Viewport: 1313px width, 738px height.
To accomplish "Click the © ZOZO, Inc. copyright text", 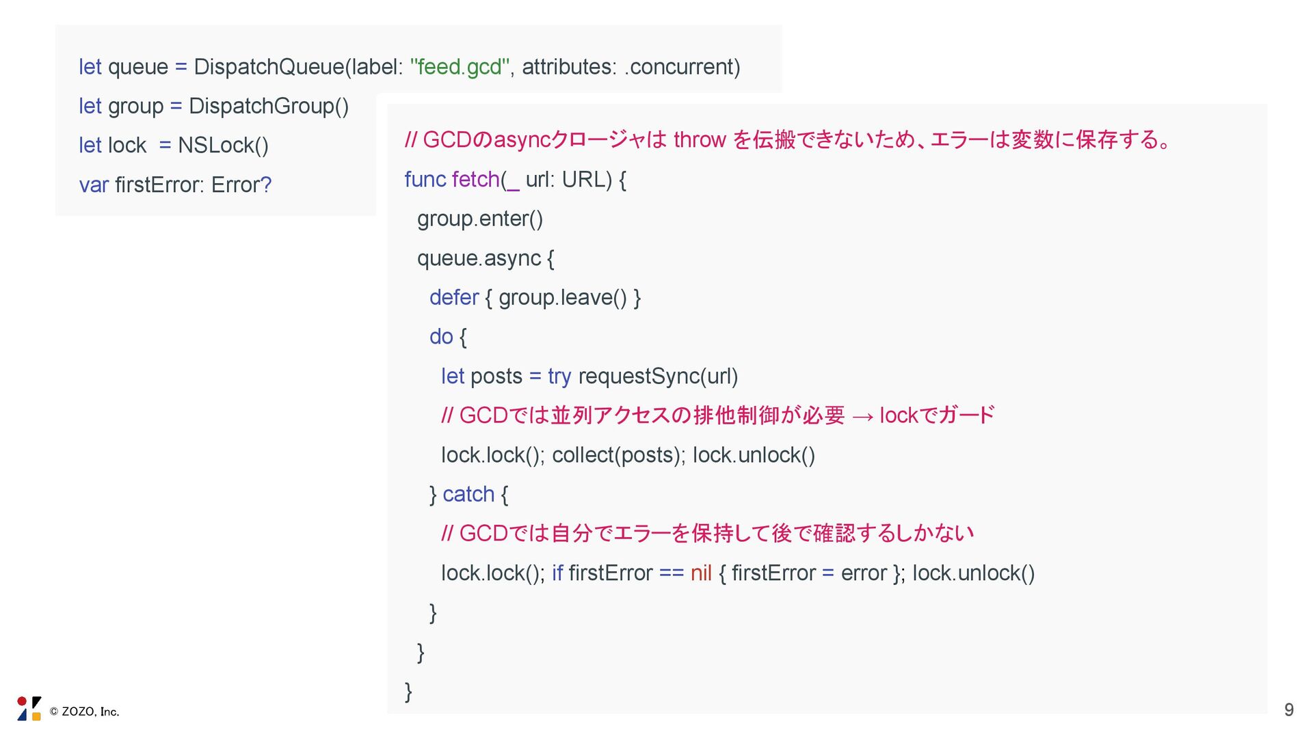I will click(x=84, y=712).
